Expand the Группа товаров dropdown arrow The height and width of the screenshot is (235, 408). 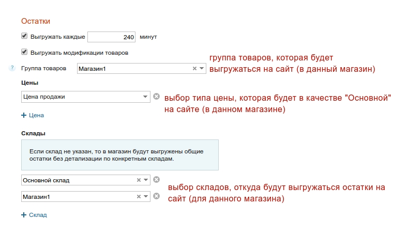[x=202, y=68]
